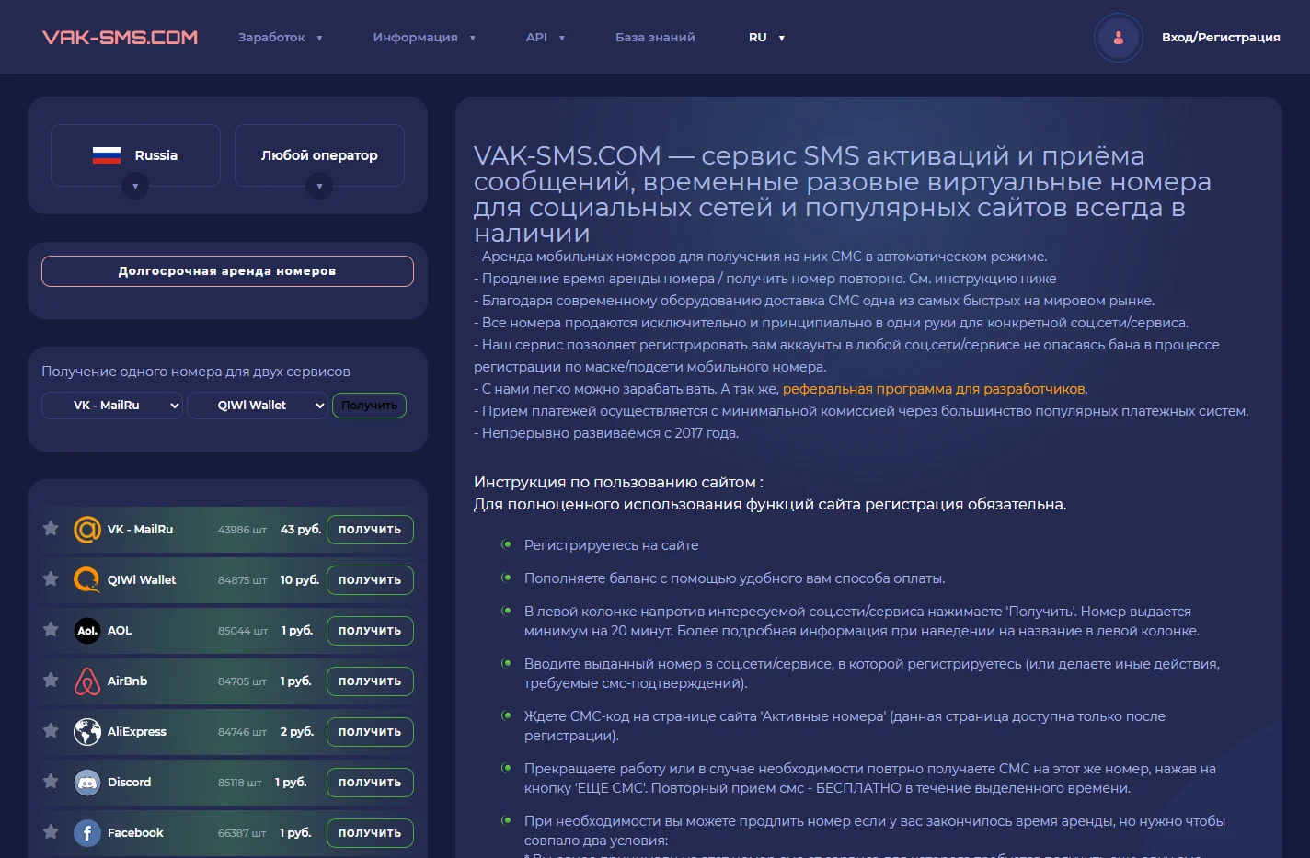This screenshot has height=858, width=1310.
Task: Expand the arrow under Russia selector
Action: [x=135, y=187]
